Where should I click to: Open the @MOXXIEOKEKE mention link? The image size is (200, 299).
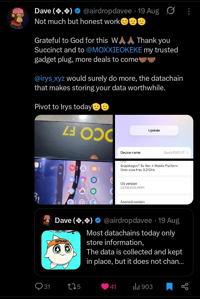tap(114, 50)
